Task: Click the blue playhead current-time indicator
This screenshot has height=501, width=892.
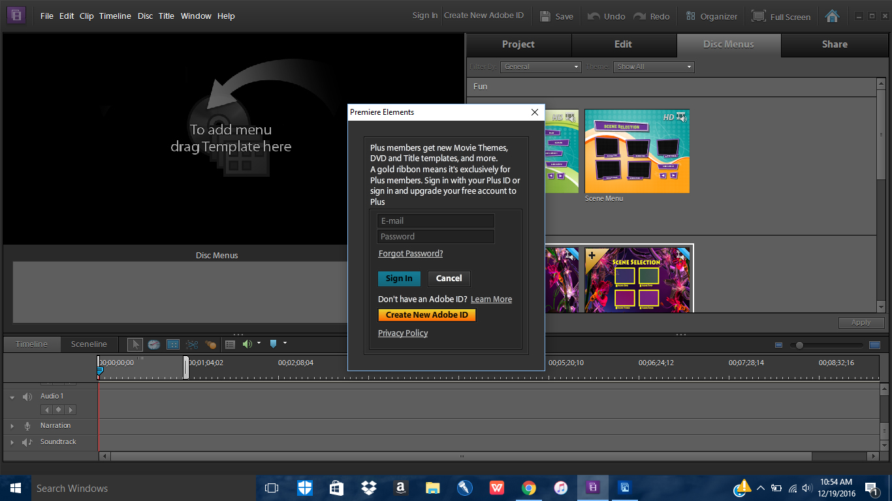Action: point(100,371)
